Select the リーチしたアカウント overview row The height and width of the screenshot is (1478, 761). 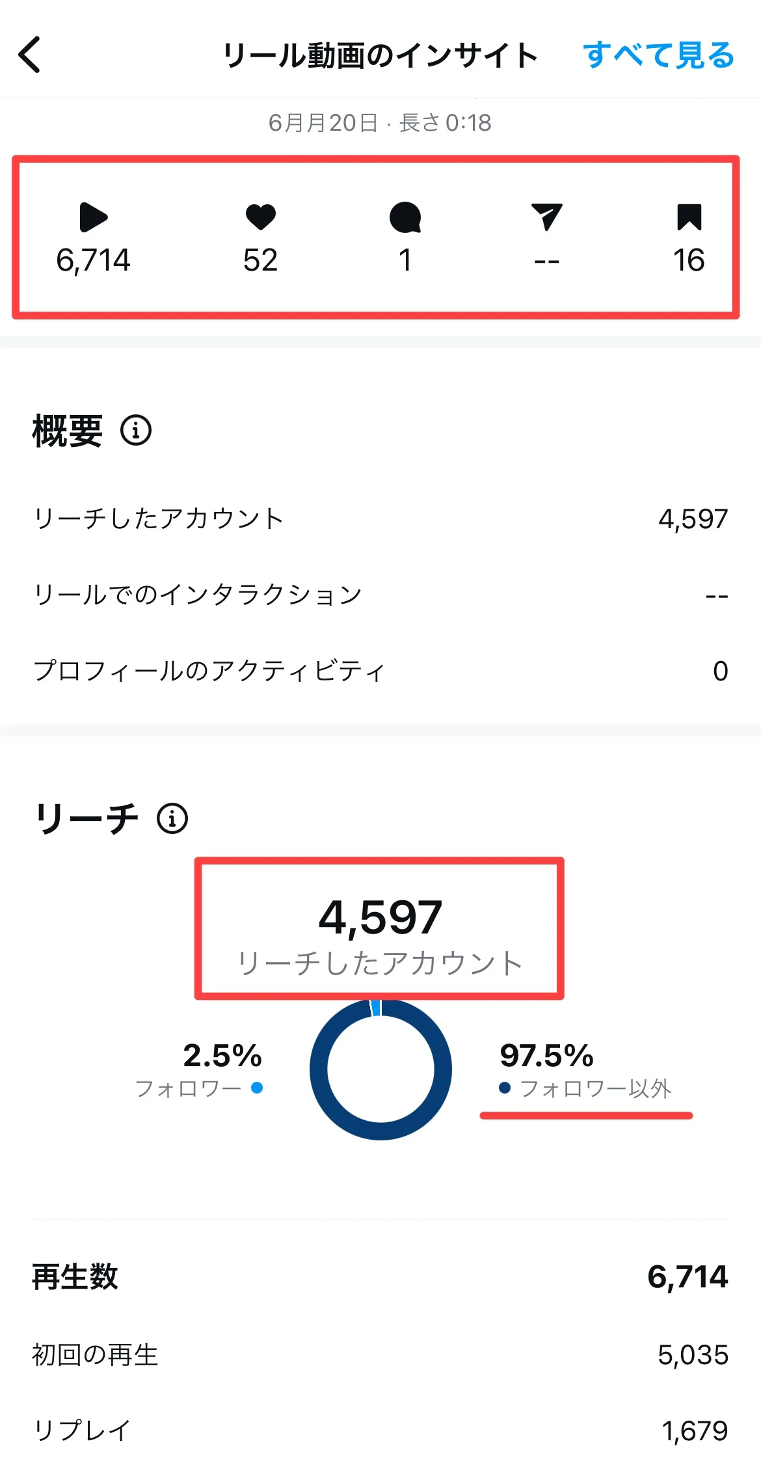[x=380, y=518]
